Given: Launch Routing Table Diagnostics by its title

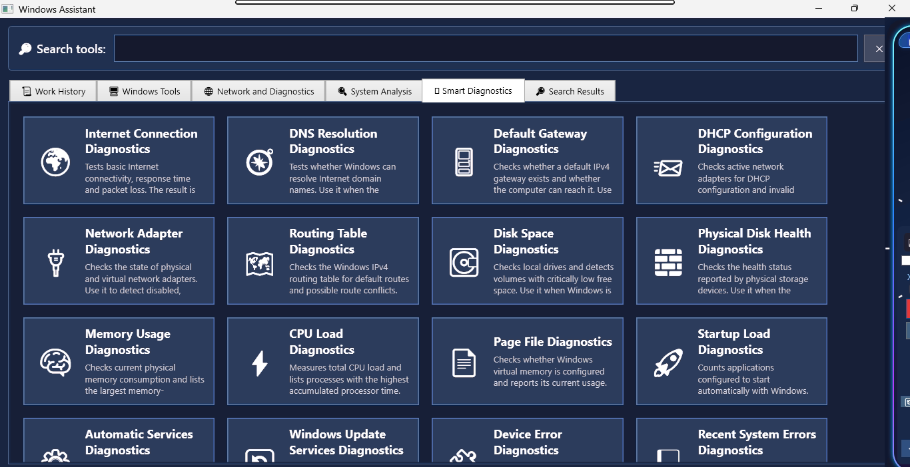Looking at the screenshot, I should pos(328,241).
